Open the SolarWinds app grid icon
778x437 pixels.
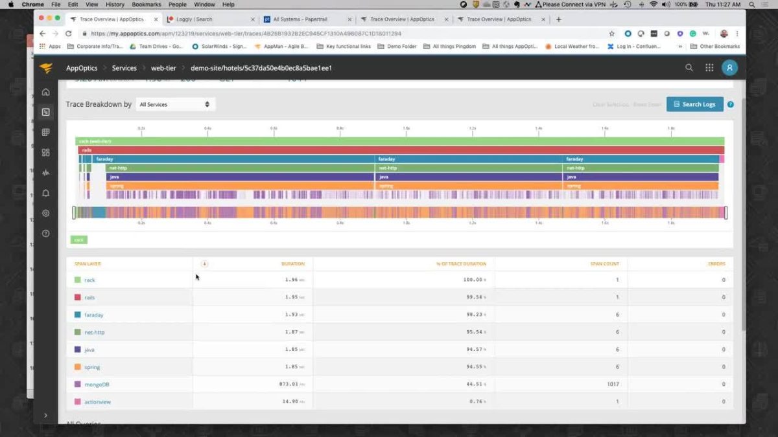coord(709,67)
